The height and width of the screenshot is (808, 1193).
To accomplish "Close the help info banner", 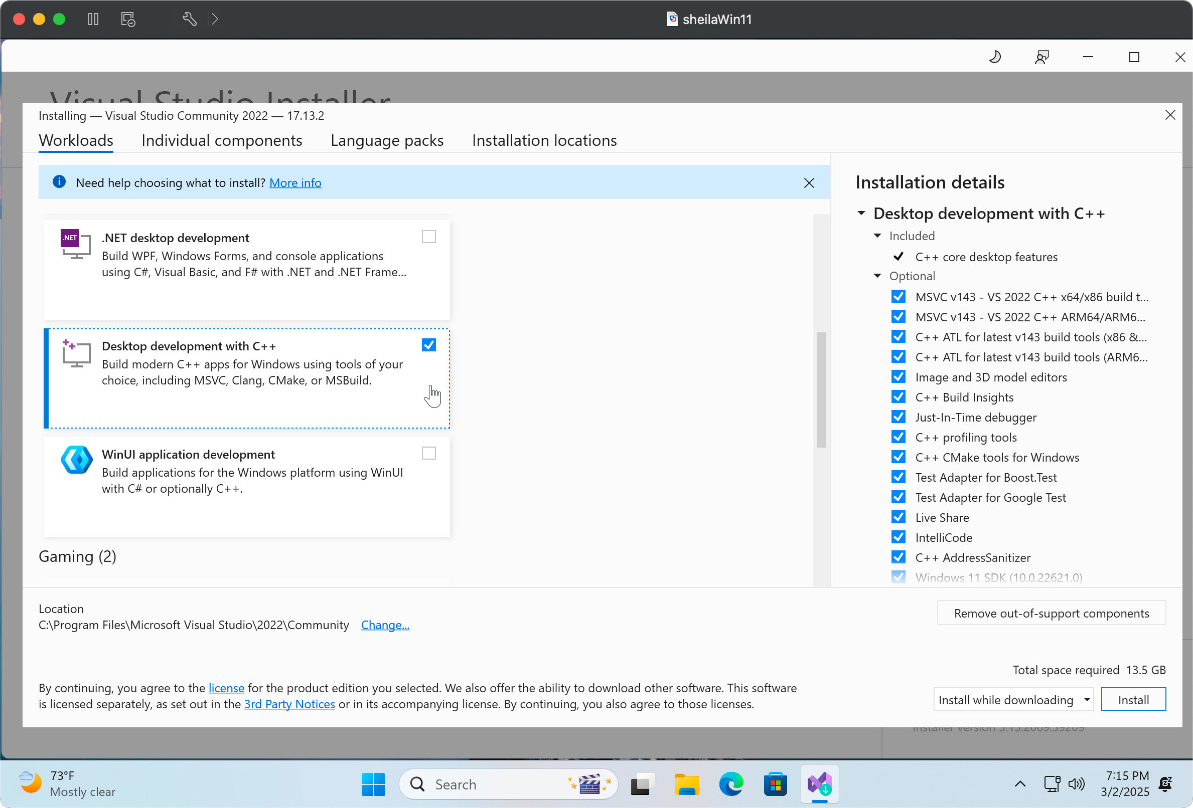I will (x=809, y=183).
